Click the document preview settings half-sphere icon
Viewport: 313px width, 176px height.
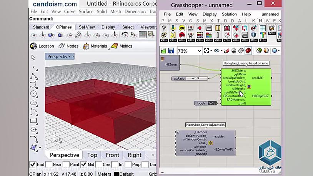point(266,51)
